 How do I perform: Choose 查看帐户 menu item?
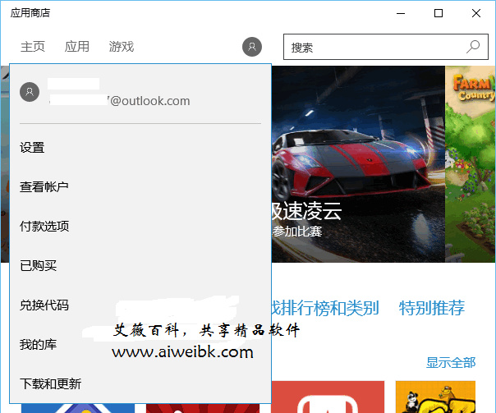pos(44,187)
